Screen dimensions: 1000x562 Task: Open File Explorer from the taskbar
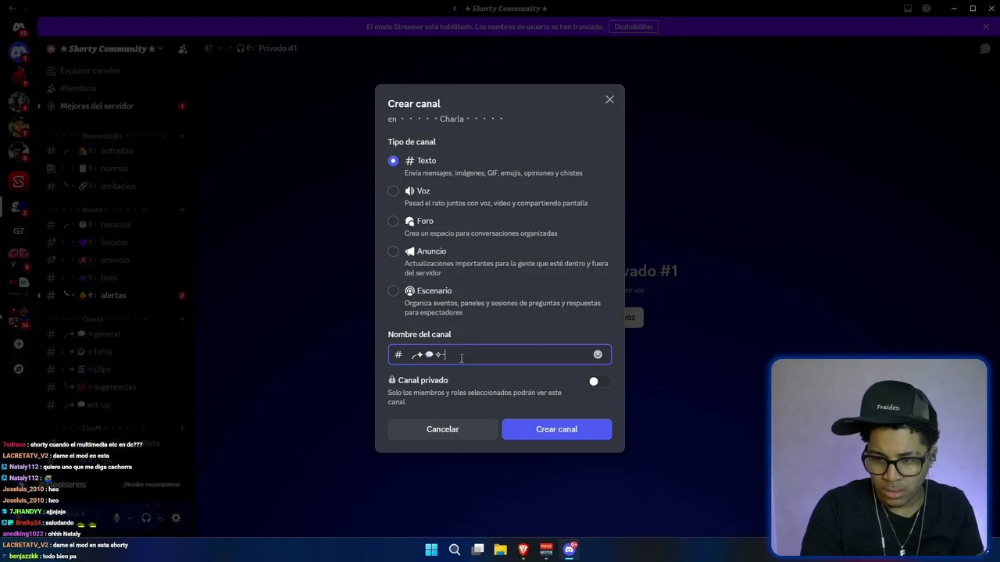click(501, 550)
